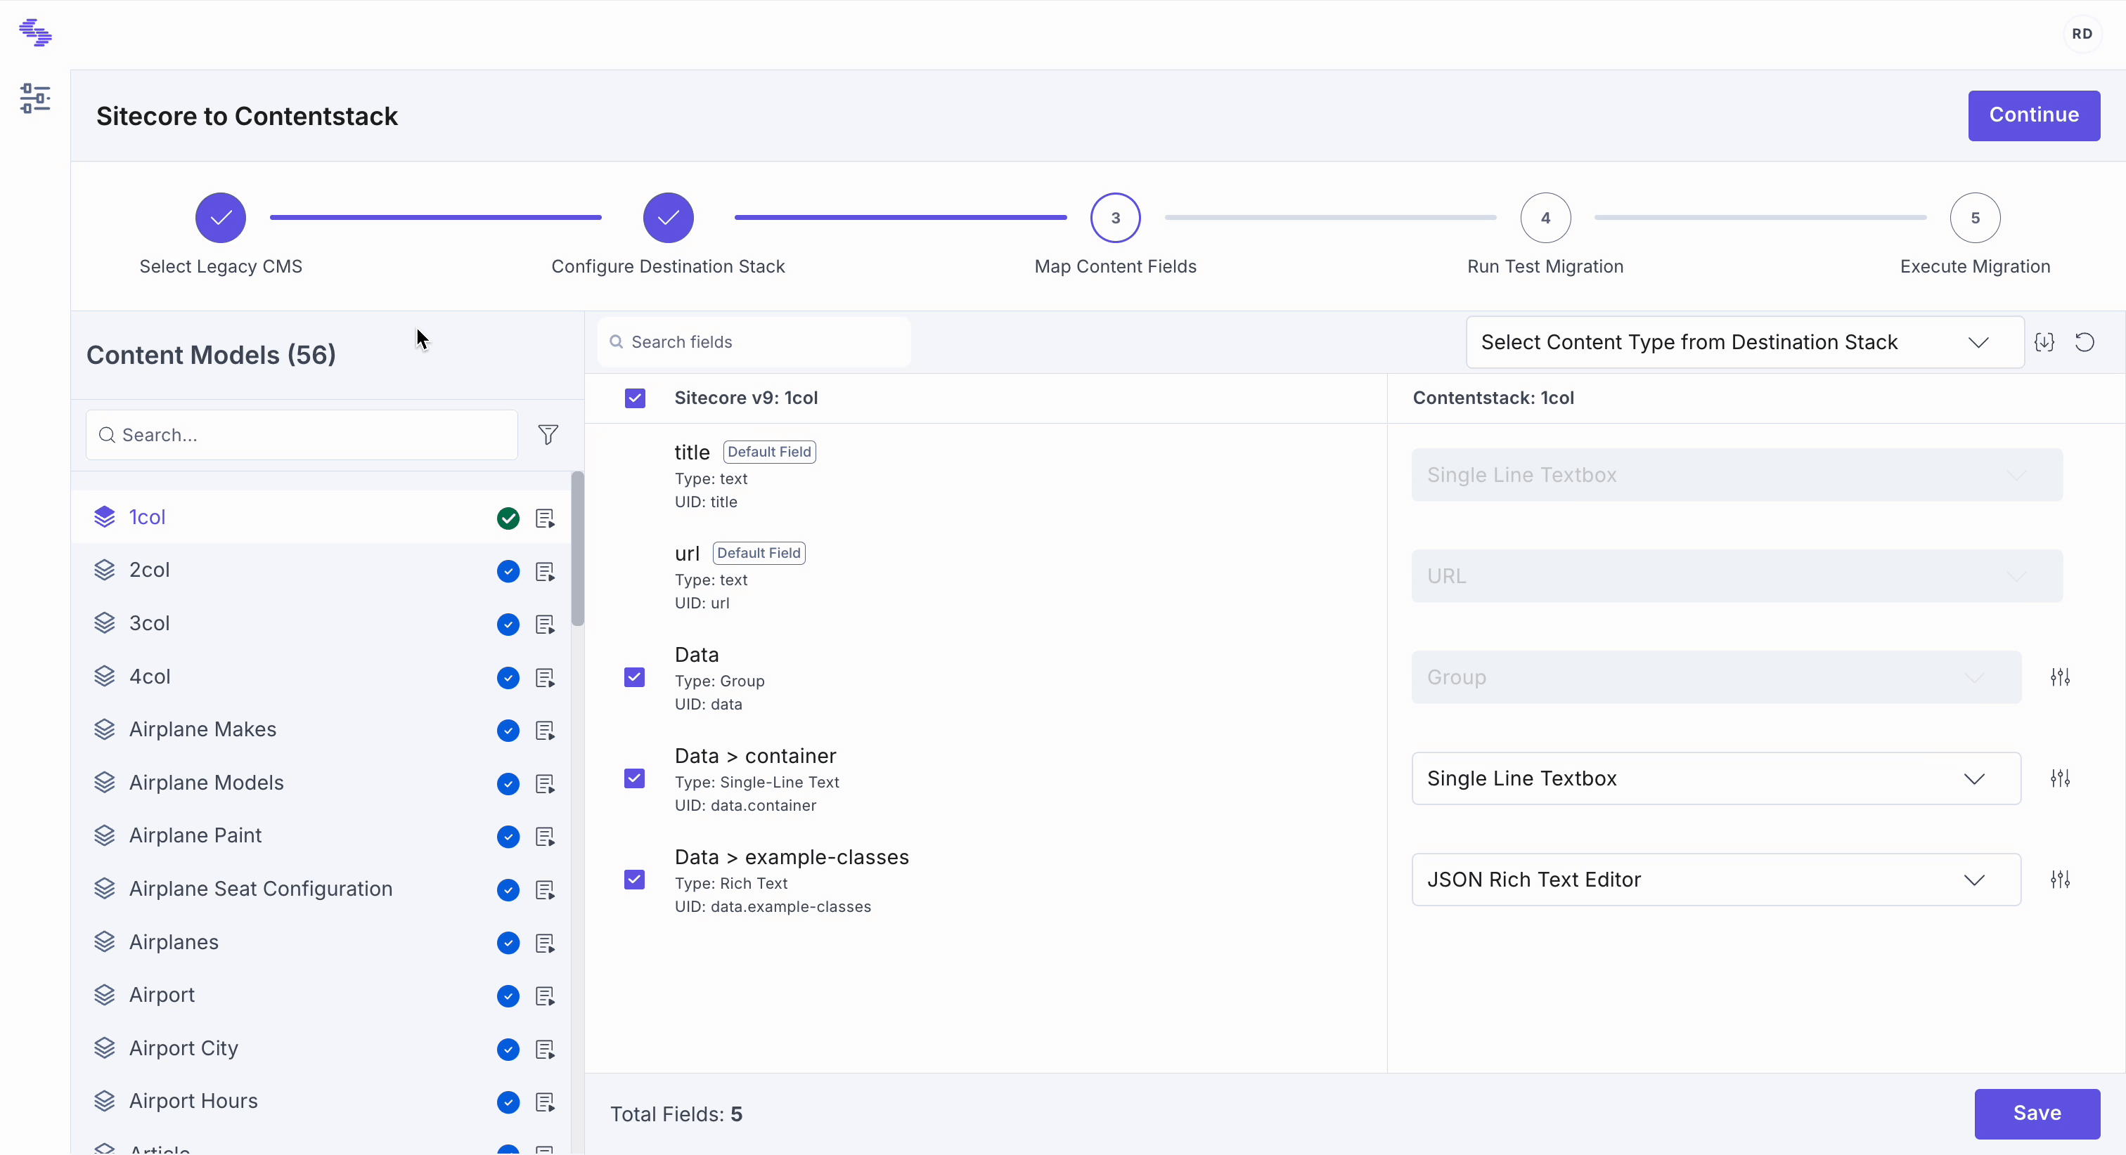
Task: Open disabled Single Line Textbox dropdown for title
Action: pos(1737,475)
